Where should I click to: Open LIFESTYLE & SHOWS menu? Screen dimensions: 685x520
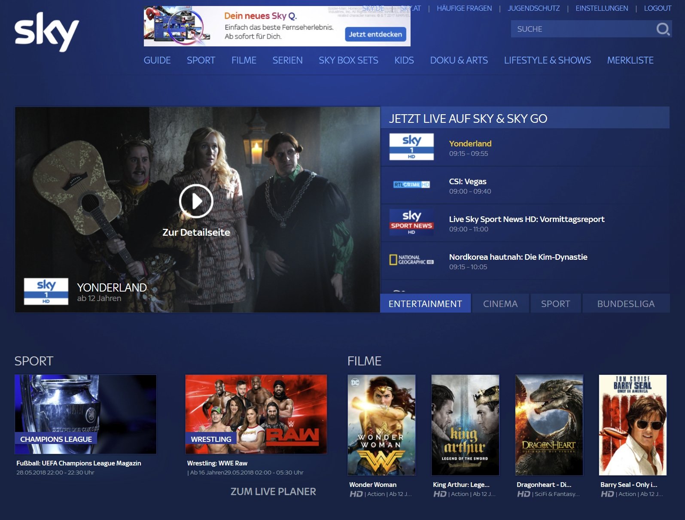point(548,61)
